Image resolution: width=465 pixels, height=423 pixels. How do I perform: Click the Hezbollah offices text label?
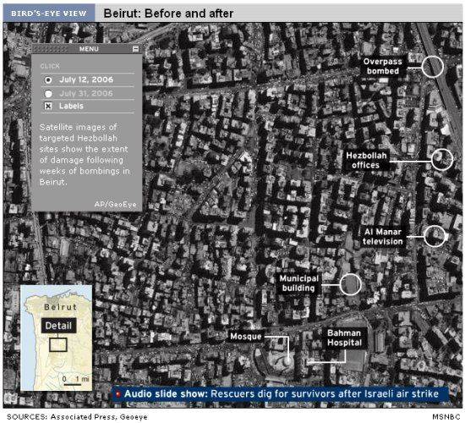(366, 160)
